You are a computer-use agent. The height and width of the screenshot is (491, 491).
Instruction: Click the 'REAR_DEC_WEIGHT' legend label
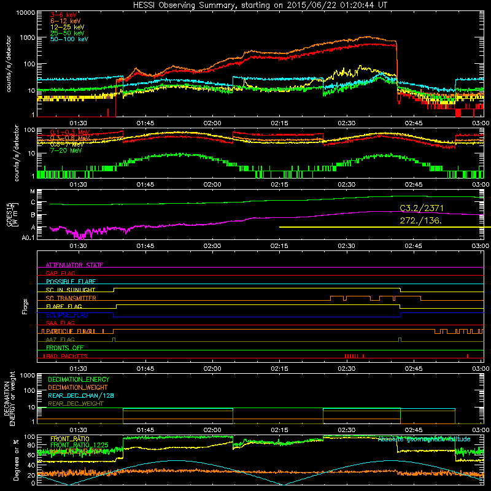pos(75,404)
